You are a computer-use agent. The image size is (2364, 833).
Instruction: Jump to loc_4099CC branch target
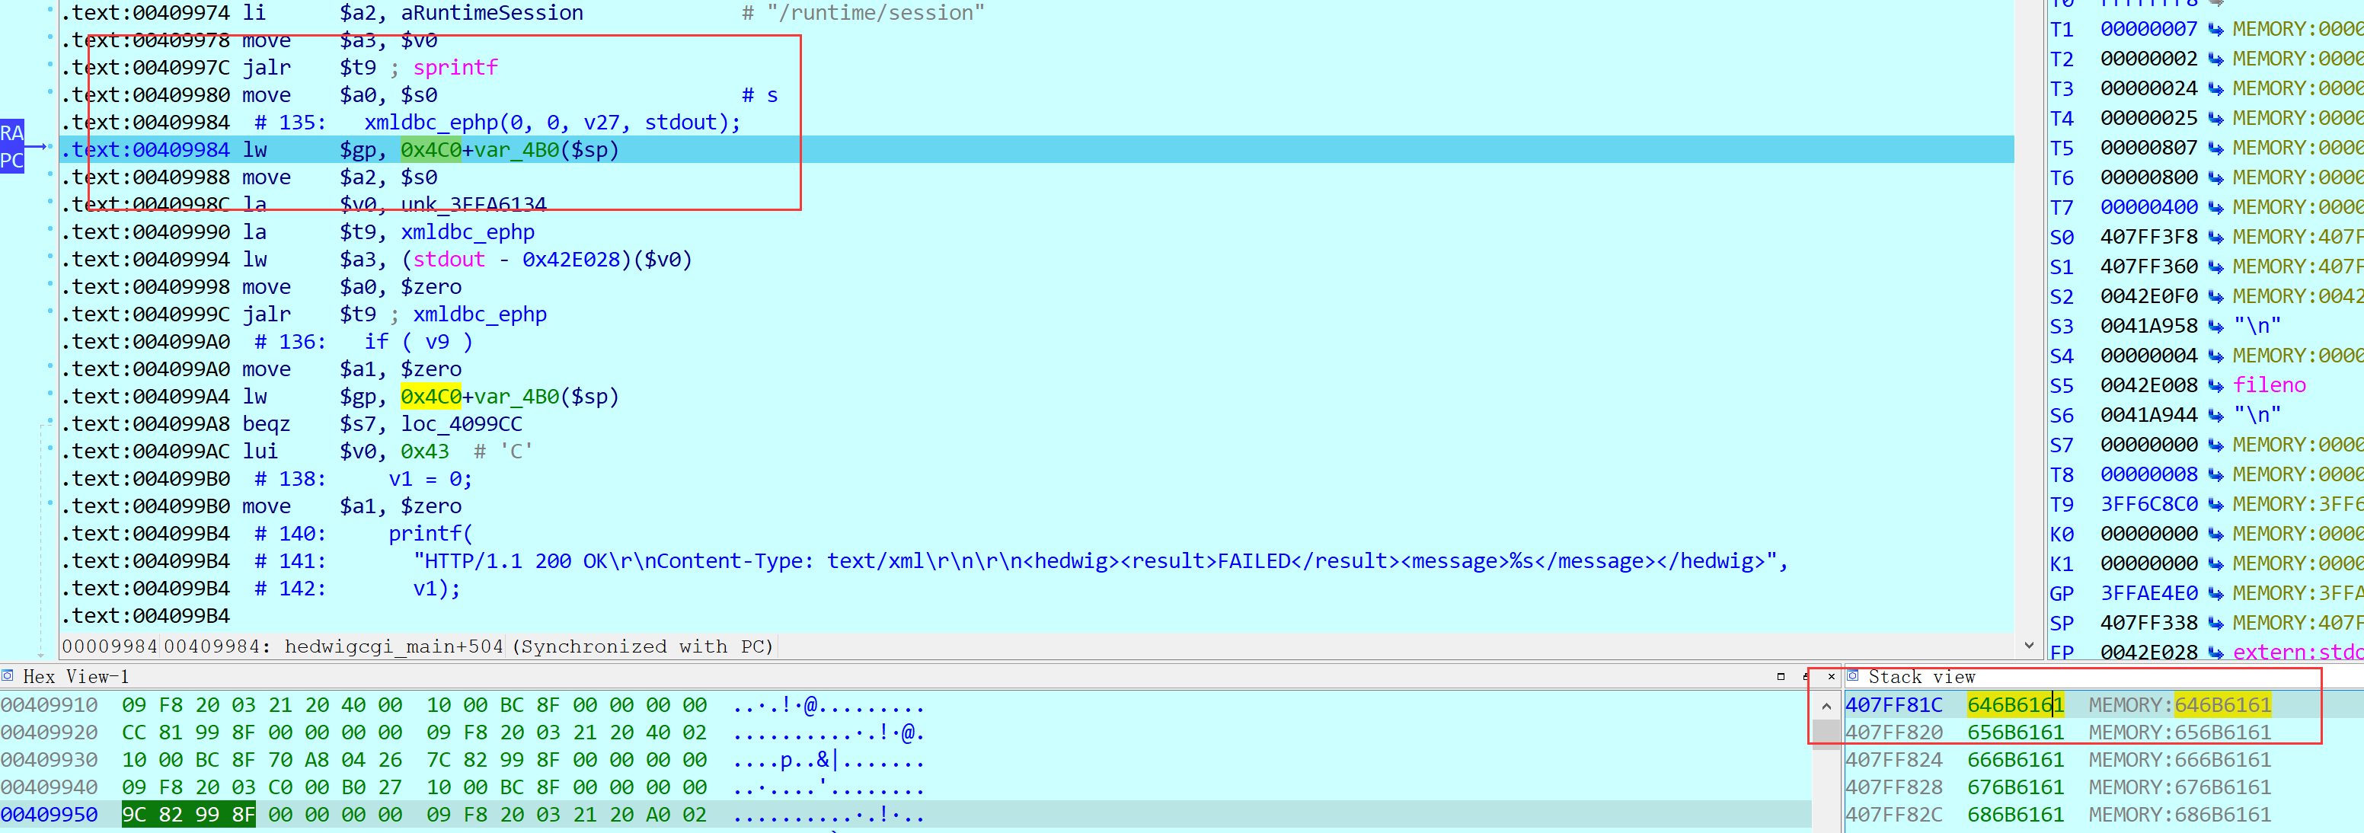pyautogui.click(x=461, y=424)
